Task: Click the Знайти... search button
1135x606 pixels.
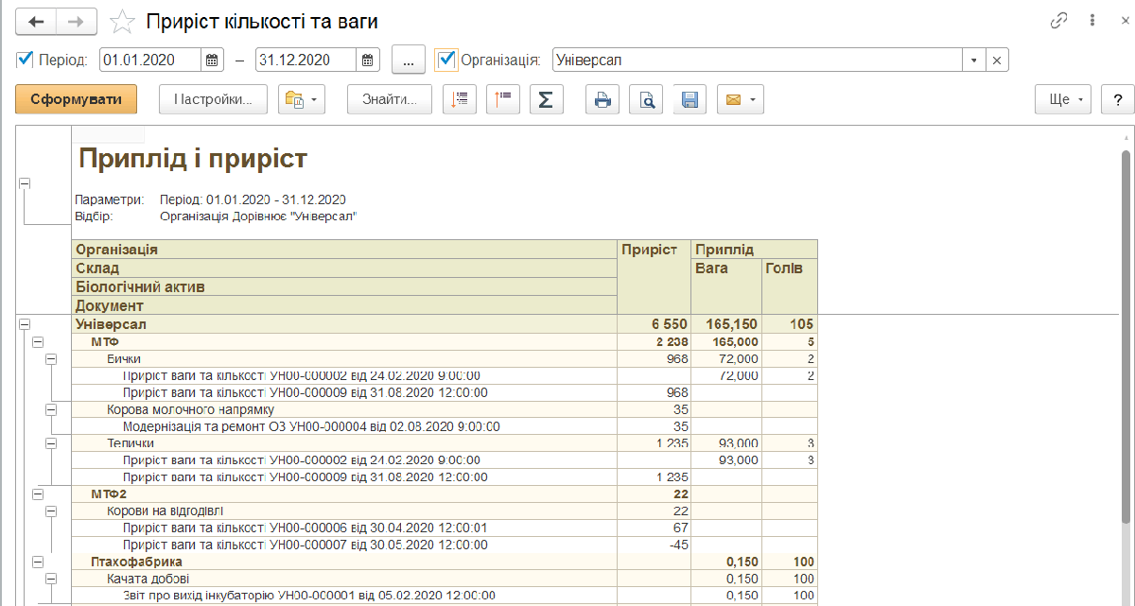Action: click(x=390, y=99)
